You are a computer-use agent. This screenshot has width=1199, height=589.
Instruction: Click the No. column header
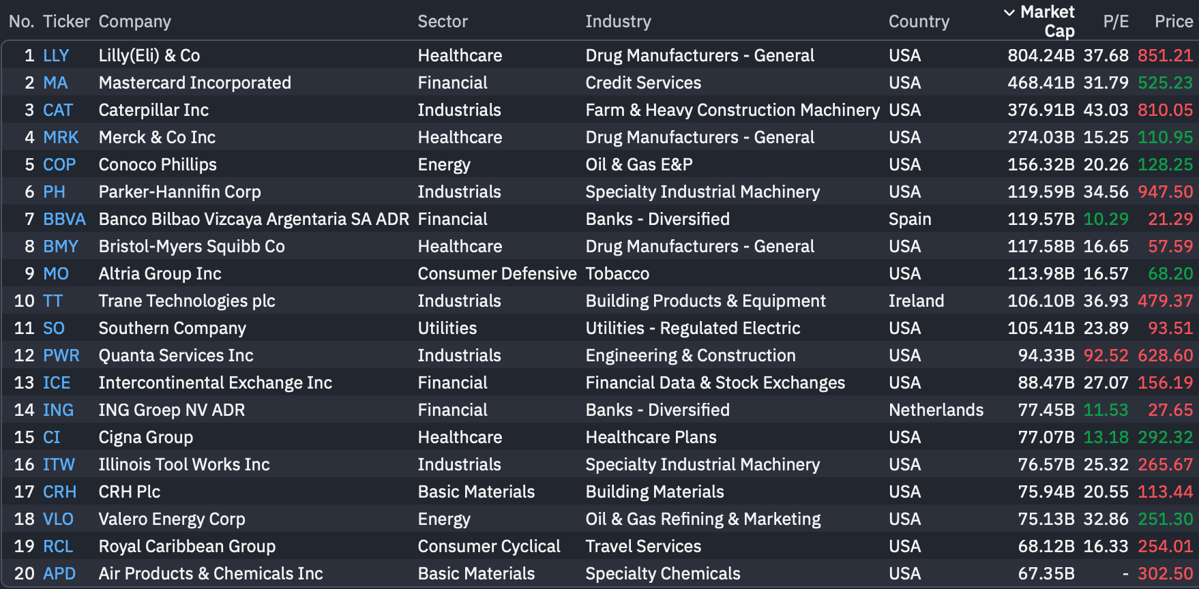21,21
